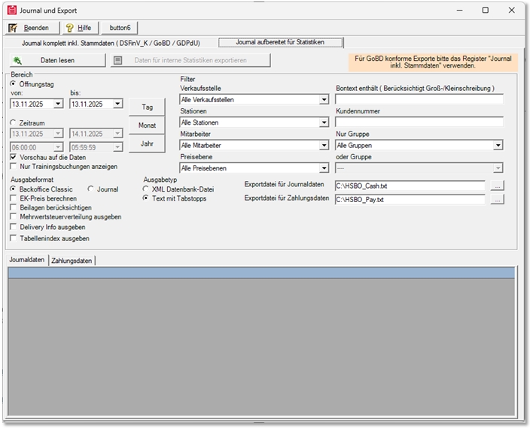Browse for Journaldaten export file path
The height and width of the screenshot is (429, 530).
click(x=498, y=185)
